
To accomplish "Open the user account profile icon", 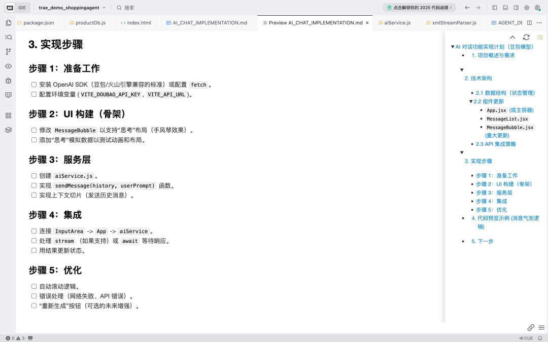I will click(x=537, y=8).
